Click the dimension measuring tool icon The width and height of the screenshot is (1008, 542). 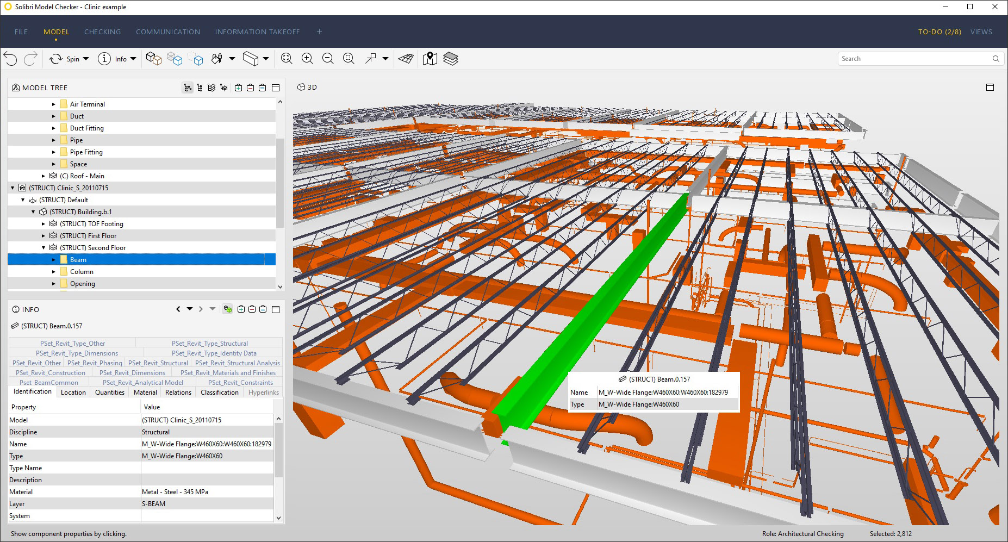(371, 59)
